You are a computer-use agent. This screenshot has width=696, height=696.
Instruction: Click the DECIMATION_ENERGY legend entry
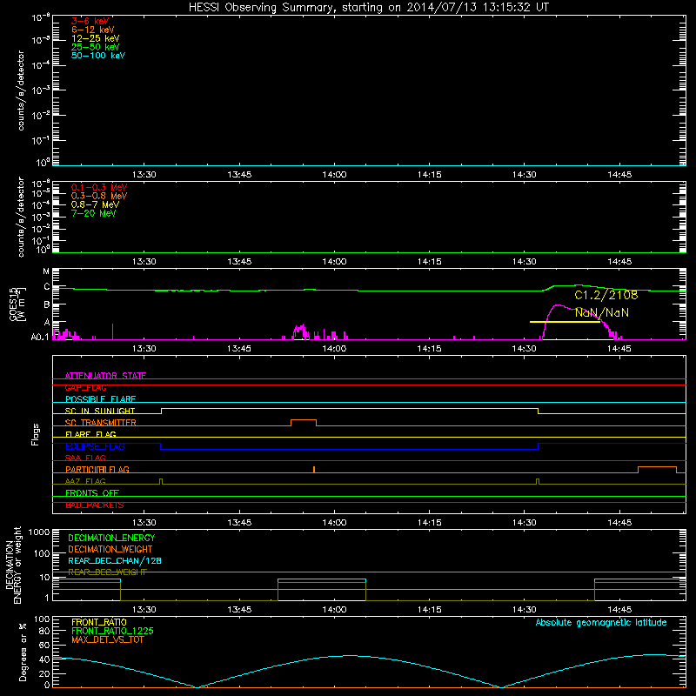click(111, 538)
